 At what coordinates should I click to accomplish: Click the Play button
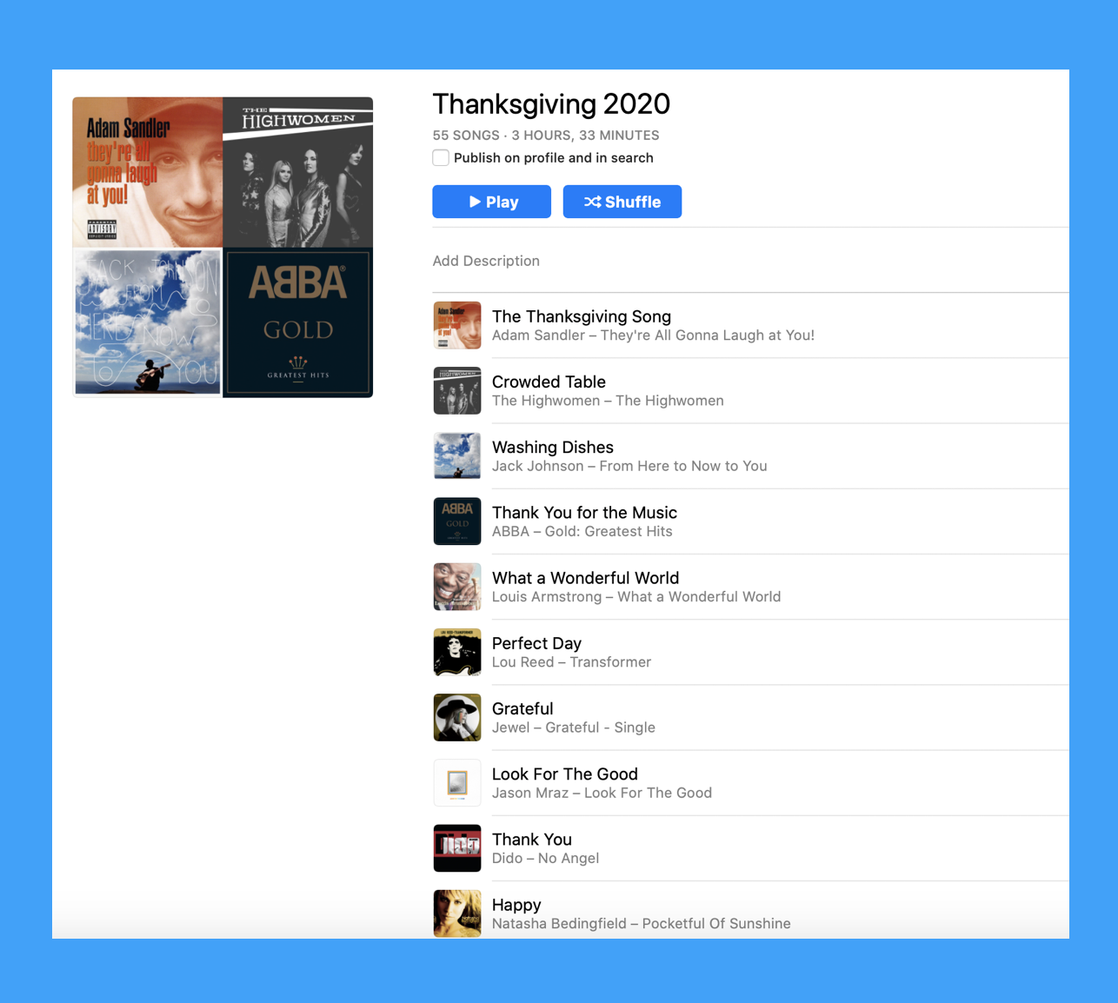(491, 202)
